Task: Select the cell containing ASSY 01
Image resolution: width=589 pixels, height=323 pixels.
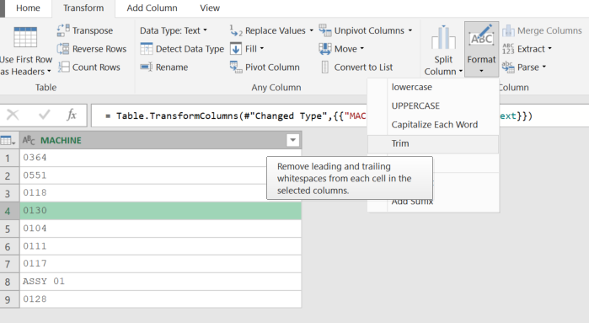Action: [160, 282]
